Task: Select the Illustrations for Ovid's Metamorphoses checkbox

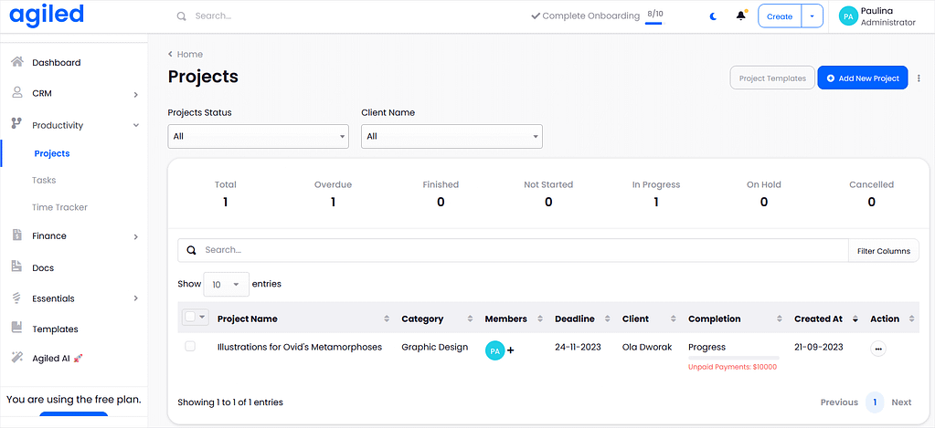Action: (x=190, y=346)
